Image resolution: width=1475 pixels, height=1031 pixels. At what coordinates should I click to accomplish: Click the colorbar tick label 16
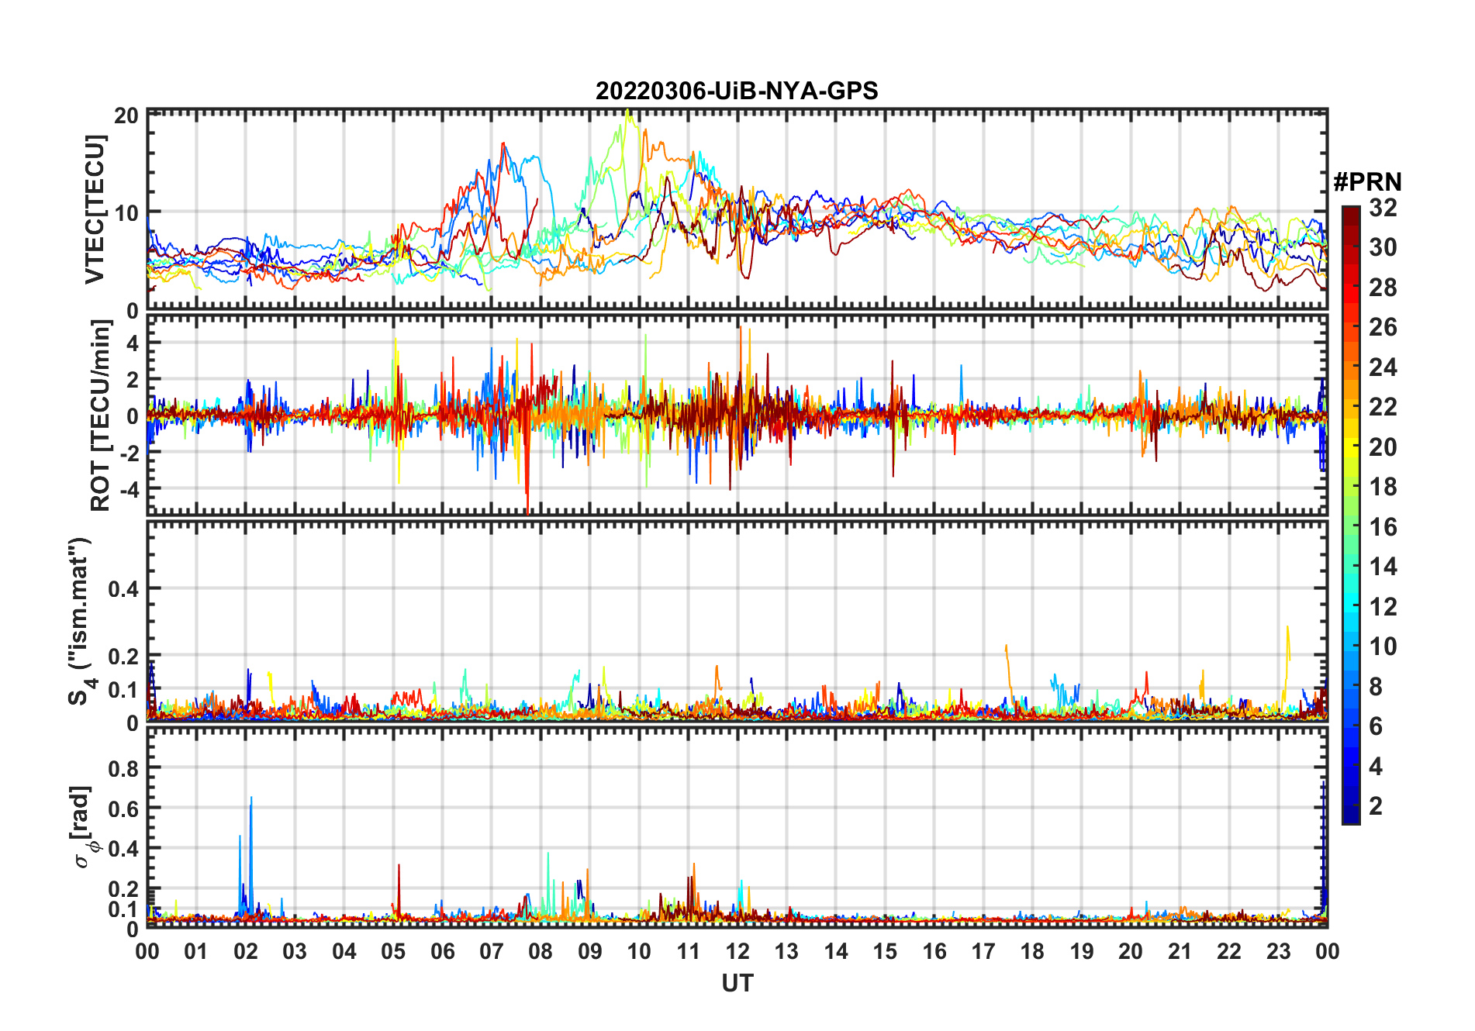pos(1383,527)
